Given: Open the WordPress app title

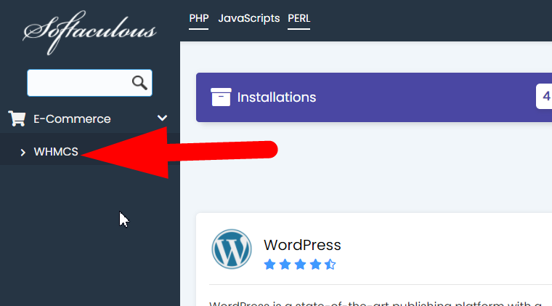Looking at the screenshot, I should click(x=302, y=245).
